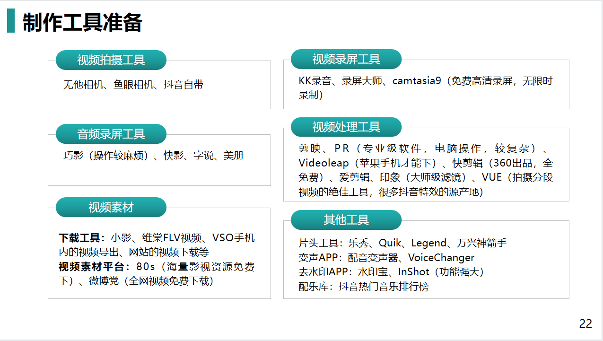Select the text "维棠FLV视频"
603x341 pixels.
172,237
